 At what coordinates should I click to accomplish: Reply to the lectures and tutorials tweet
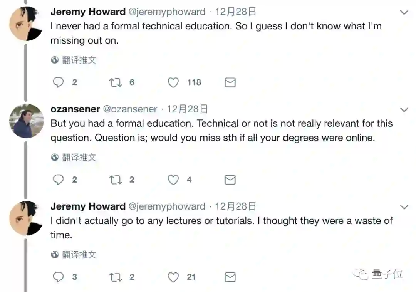click(58, 277)
